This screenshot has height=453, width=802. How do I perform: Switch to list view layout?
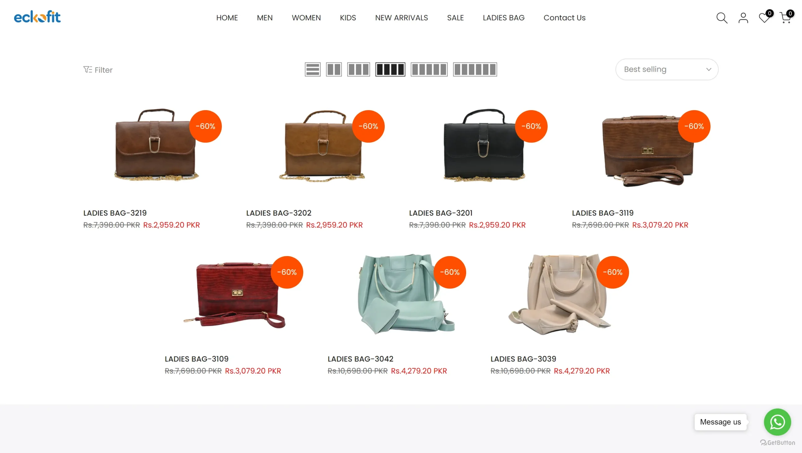(x=312, y=69)
